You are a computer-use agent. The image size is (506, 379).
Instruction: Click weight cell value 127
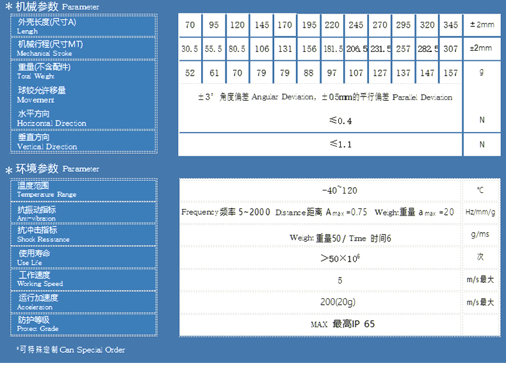pos(380,72)
